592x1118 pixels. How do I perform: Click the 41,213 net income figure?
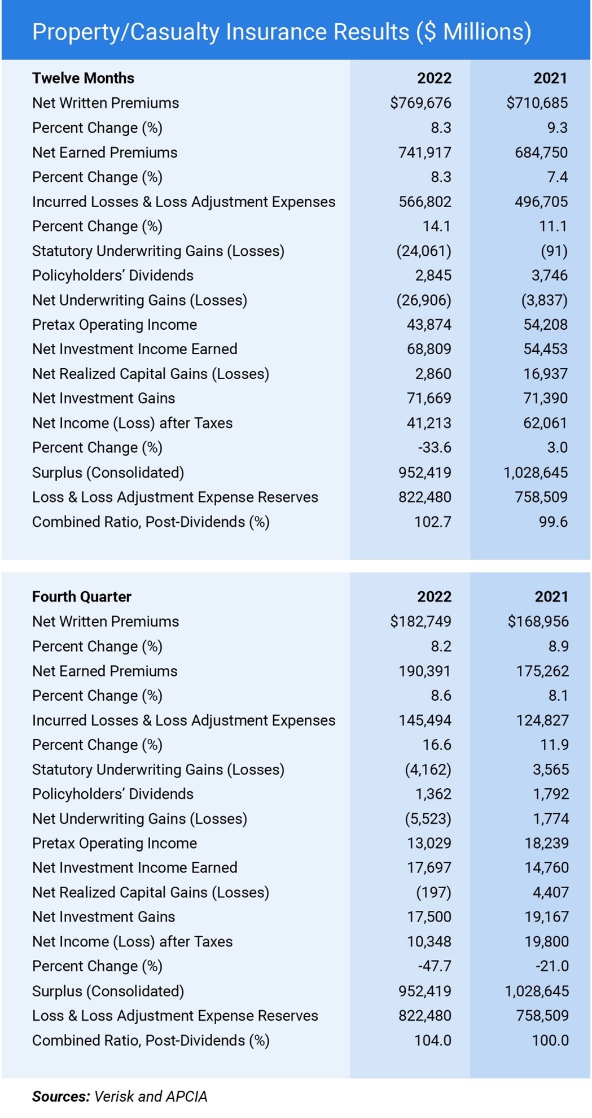click(x=429, y=423)
